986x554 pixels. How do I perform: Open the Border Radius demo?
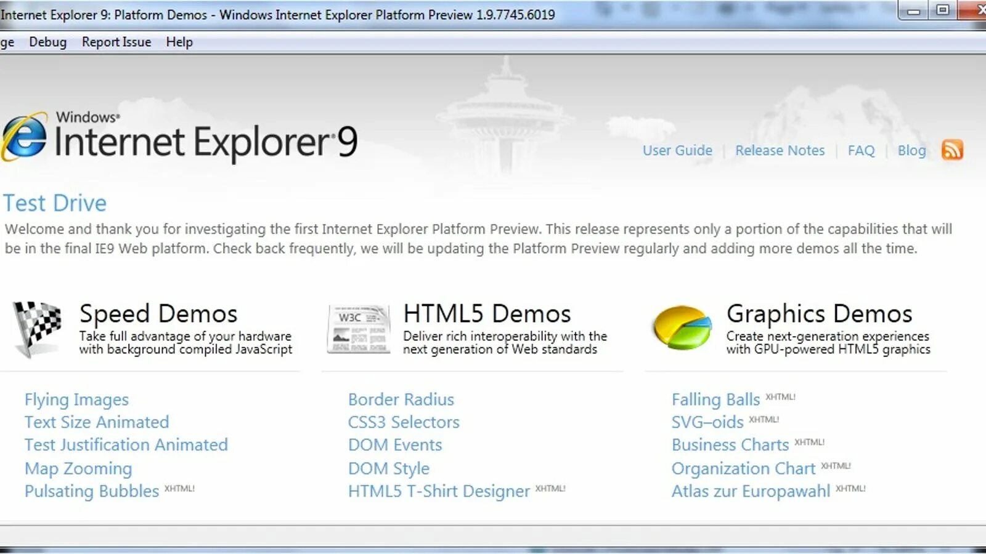pos(401,399)
